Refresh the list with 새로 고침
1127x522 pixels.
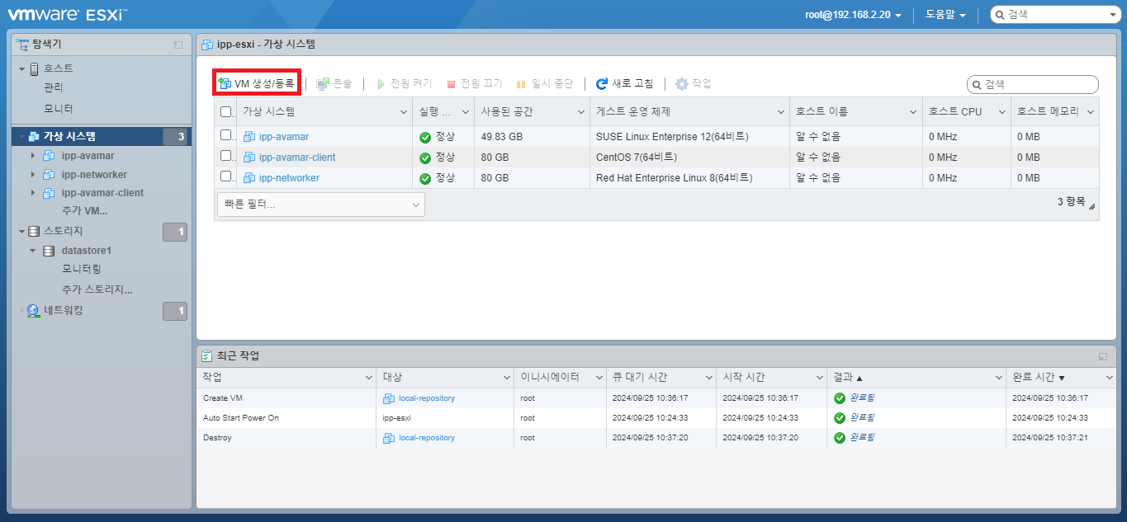[624, 83]
